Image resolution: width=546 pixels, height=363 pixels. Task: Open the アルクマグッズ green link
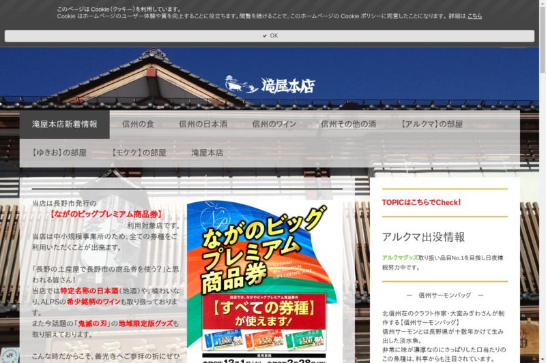click(400, 258)
